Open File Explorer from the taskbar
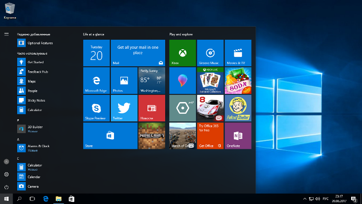This screenshot has height=204, width=362. pos(58,199)
